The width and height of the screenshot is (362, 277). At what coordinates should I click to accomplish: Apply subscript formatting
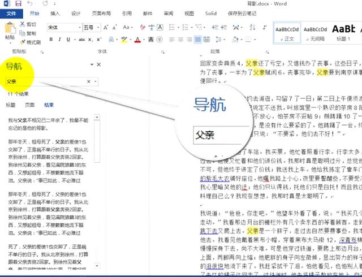[90, 40]
